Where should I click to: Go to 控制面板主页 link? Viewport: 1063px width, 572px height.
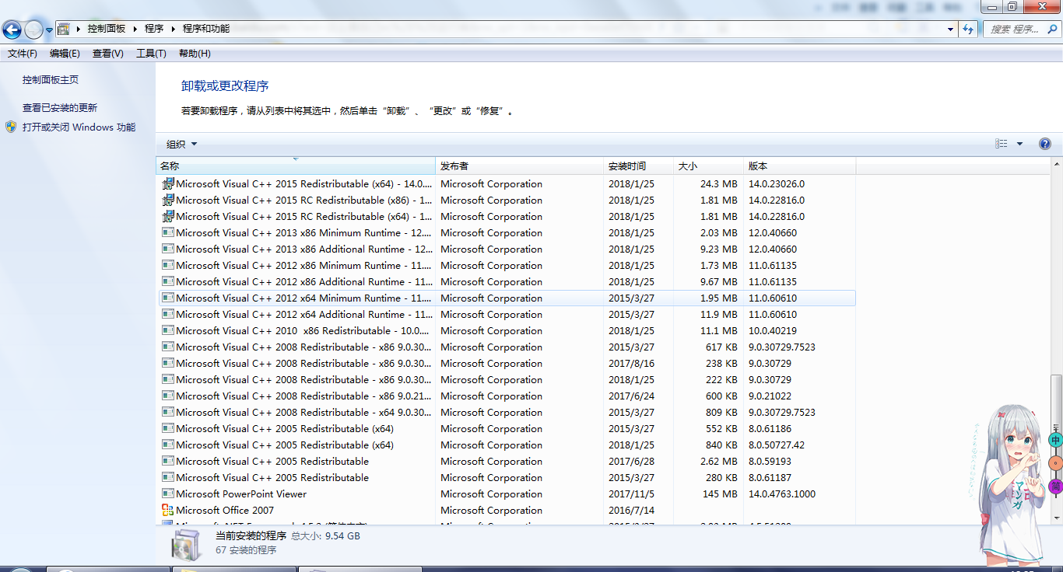51,80
